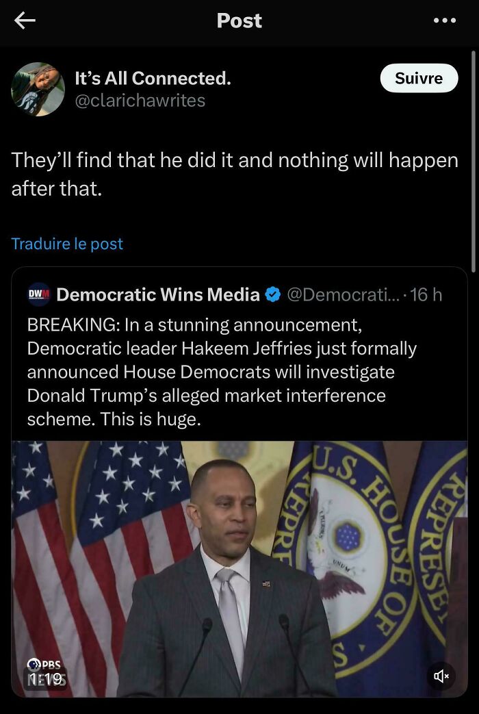The width and height of the screenshot is (479, 714).
Task: Select the quoted tweet card
Action: pos(239,370)
